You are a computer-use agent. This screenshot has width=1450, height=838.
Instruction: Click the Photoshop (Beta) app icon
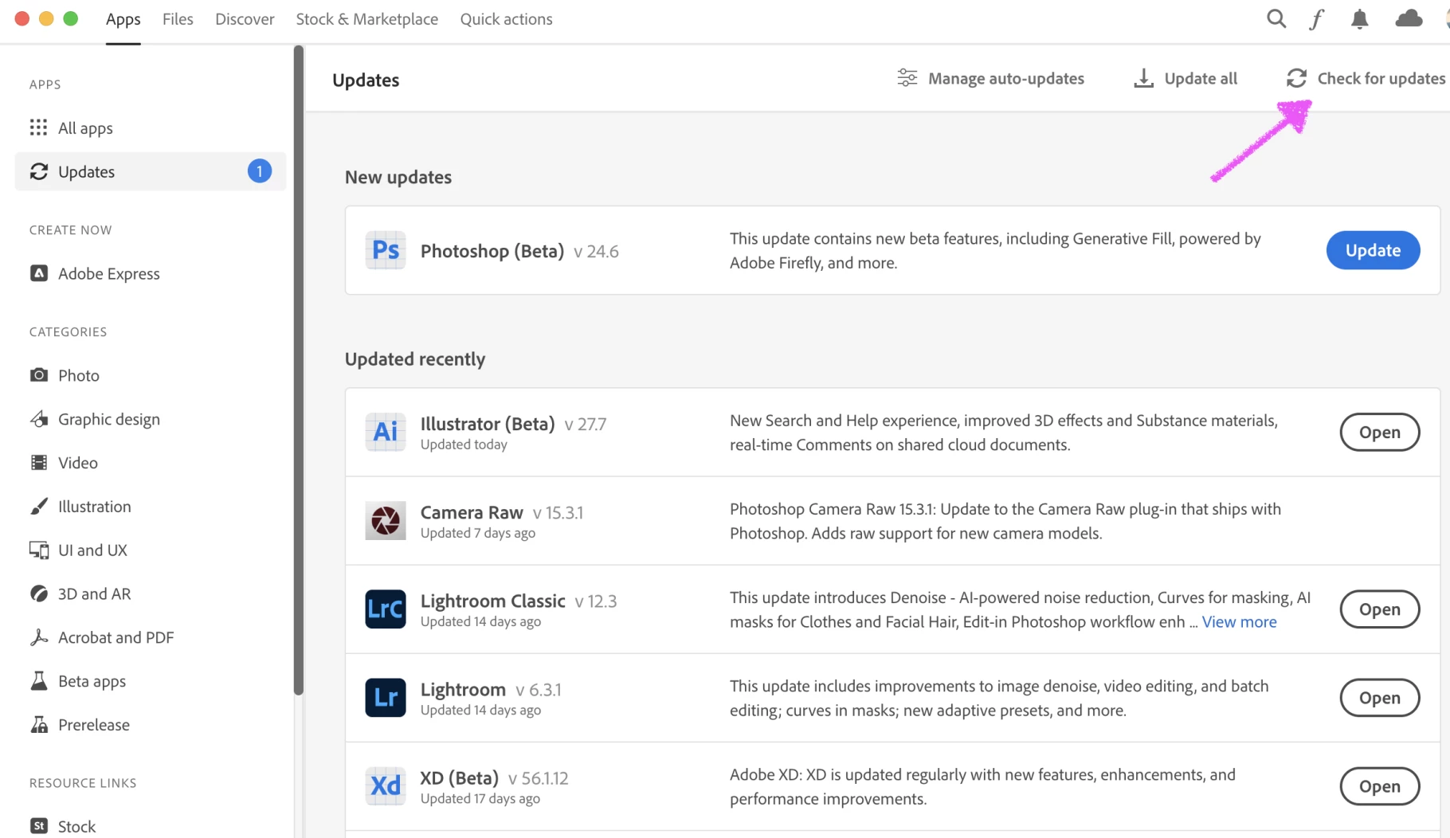pyautogui.click(x=386, y=250)
